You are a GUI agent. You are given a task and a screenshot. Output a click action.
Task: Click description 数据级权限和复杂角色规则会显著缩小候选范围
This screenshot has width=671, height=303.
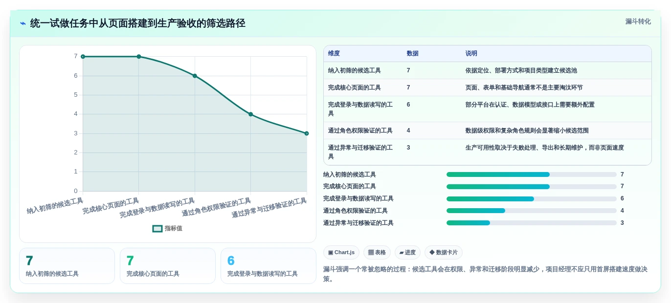click(527, 130)
